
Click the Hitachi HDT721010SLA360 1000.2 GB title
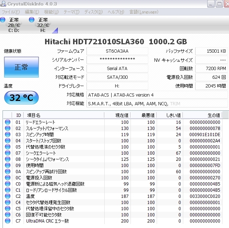(116, 42)
